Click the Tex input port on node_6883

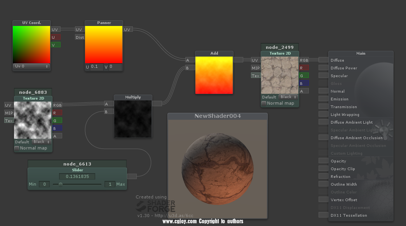pos(9,121)
